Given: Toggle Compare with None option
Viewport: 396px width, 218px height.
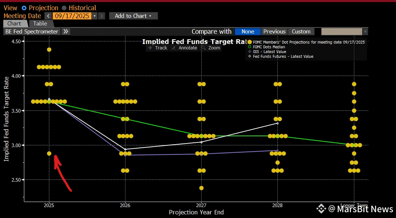Looking at the screenshot, I should click(248, 32).
